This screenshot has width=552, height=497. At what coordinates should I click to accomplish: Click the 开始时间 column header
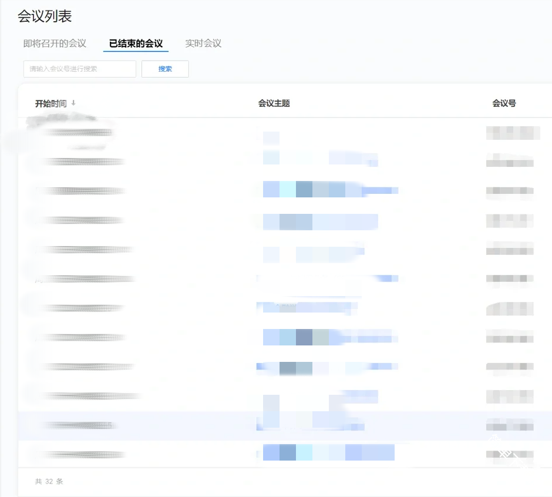point(51,103)
